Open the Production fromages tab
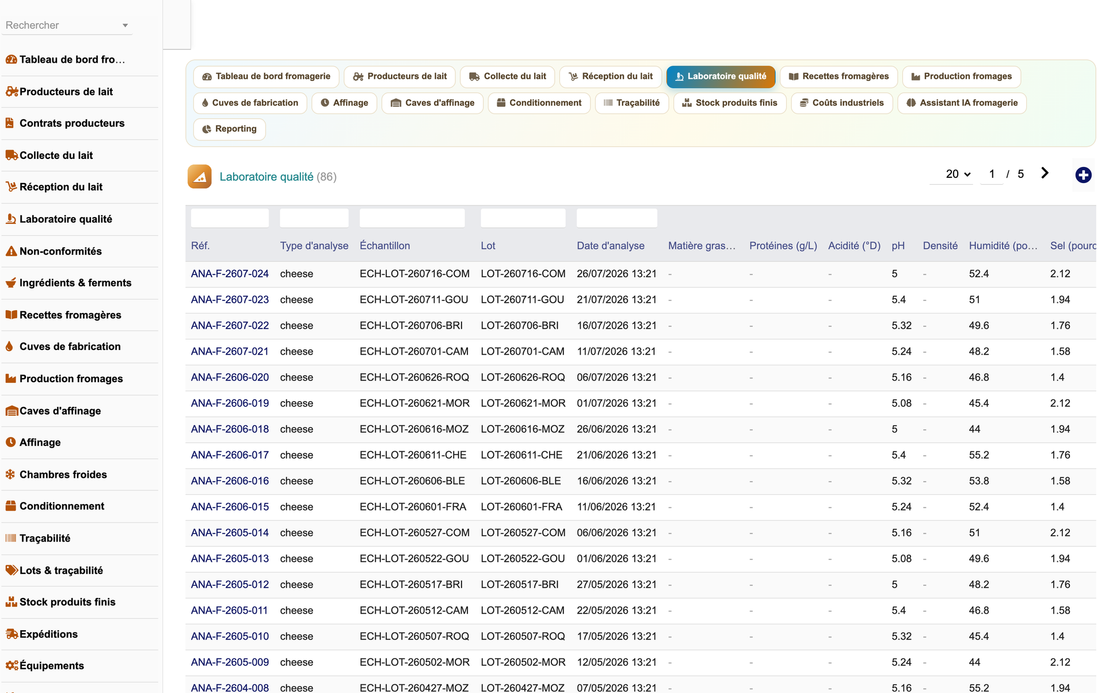 click(961, 77)
